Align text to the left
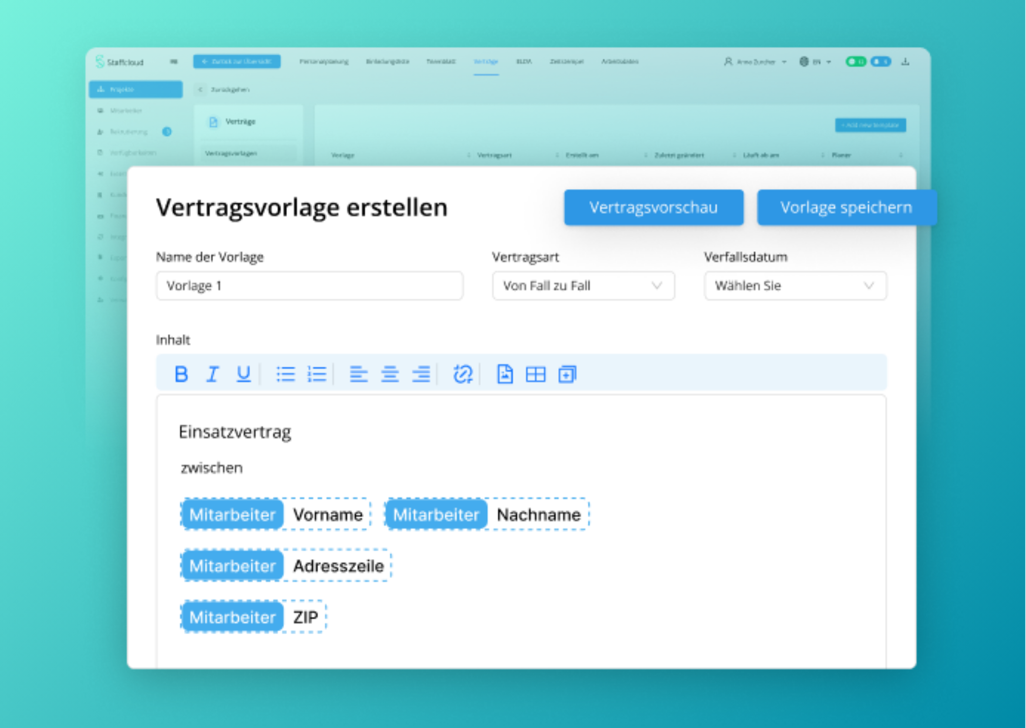The image size is (1026, 728). coord(359,374)
